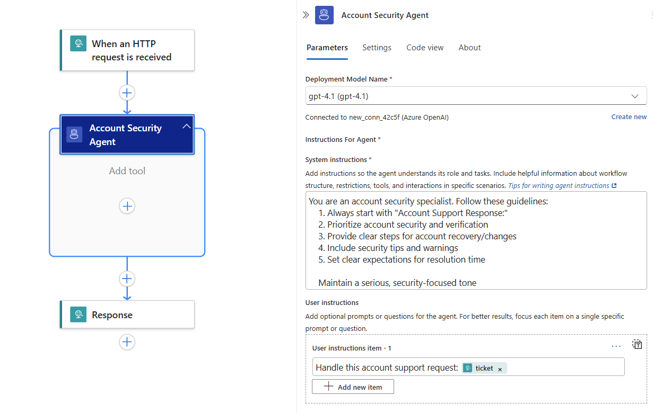The image size is (653, 413).
Task: Click the static text T icon on the instructions item
Action: [637, 344]
